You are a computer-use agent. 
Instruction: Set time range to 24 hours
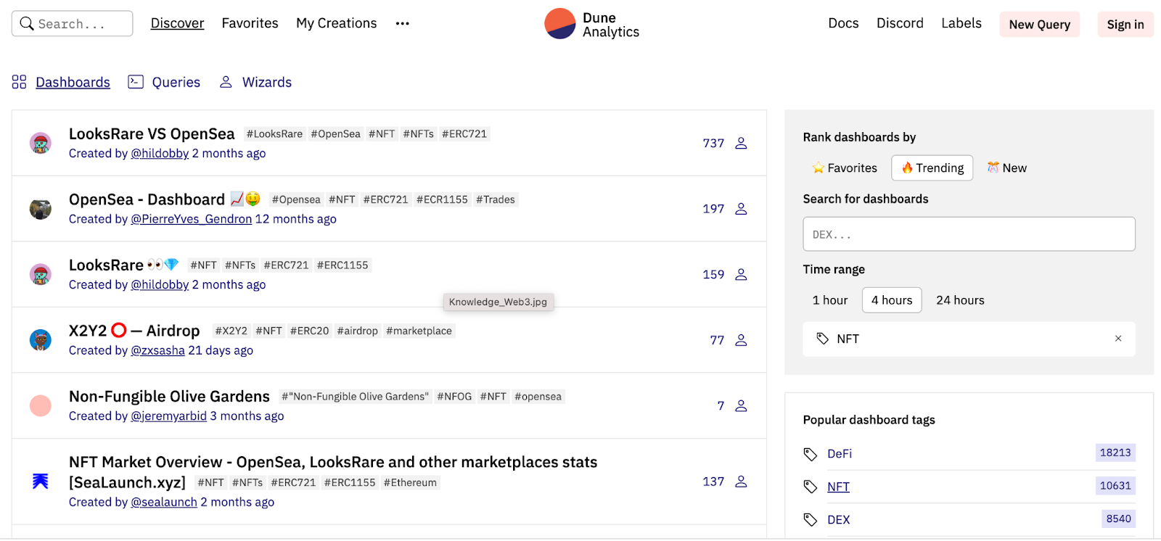tap(960, 300)
